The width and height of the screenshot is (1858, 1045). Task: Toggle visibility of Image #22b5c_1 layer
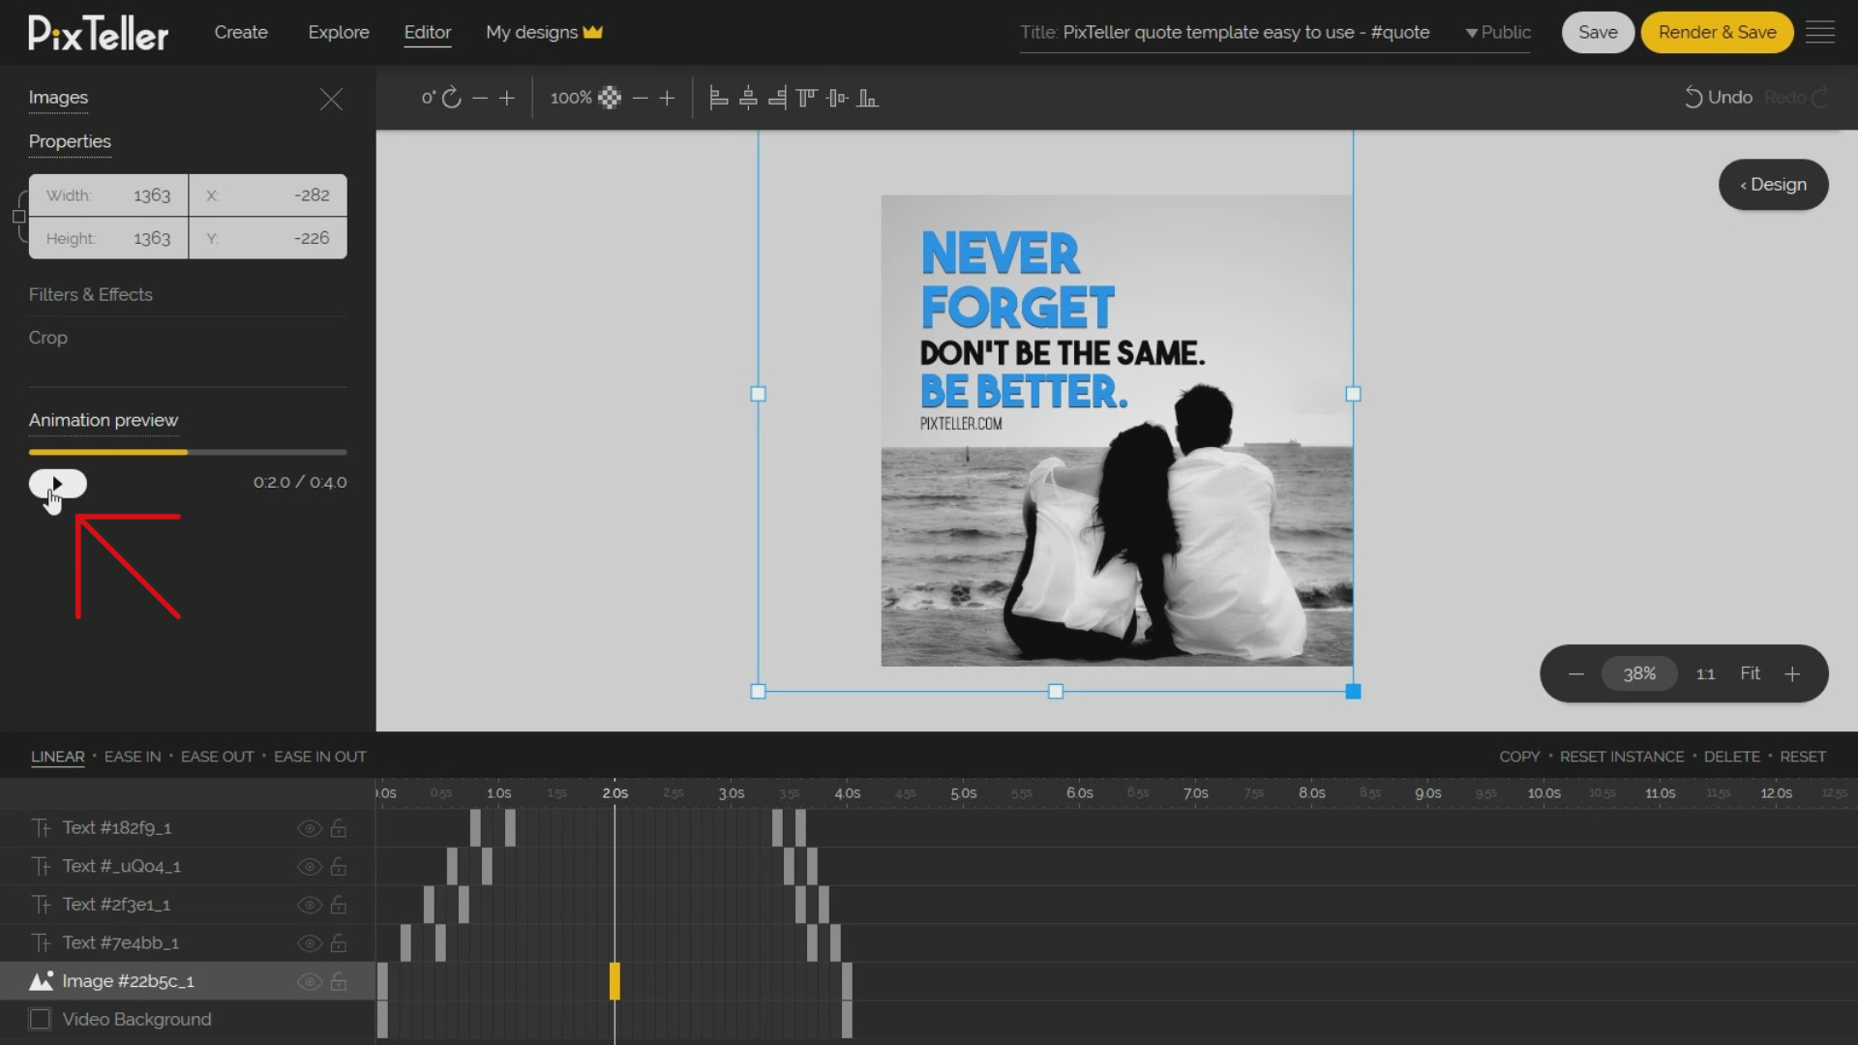click(309, 980)
